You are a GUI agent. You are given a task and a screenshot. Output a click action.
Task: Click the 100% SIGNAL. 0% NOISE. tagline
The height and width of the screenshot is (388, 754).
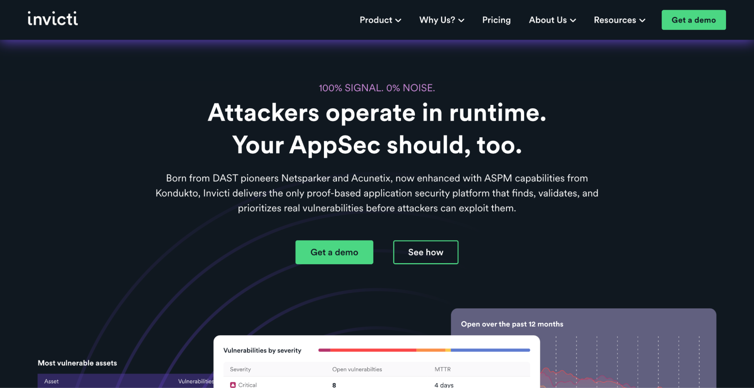[377, 88]
